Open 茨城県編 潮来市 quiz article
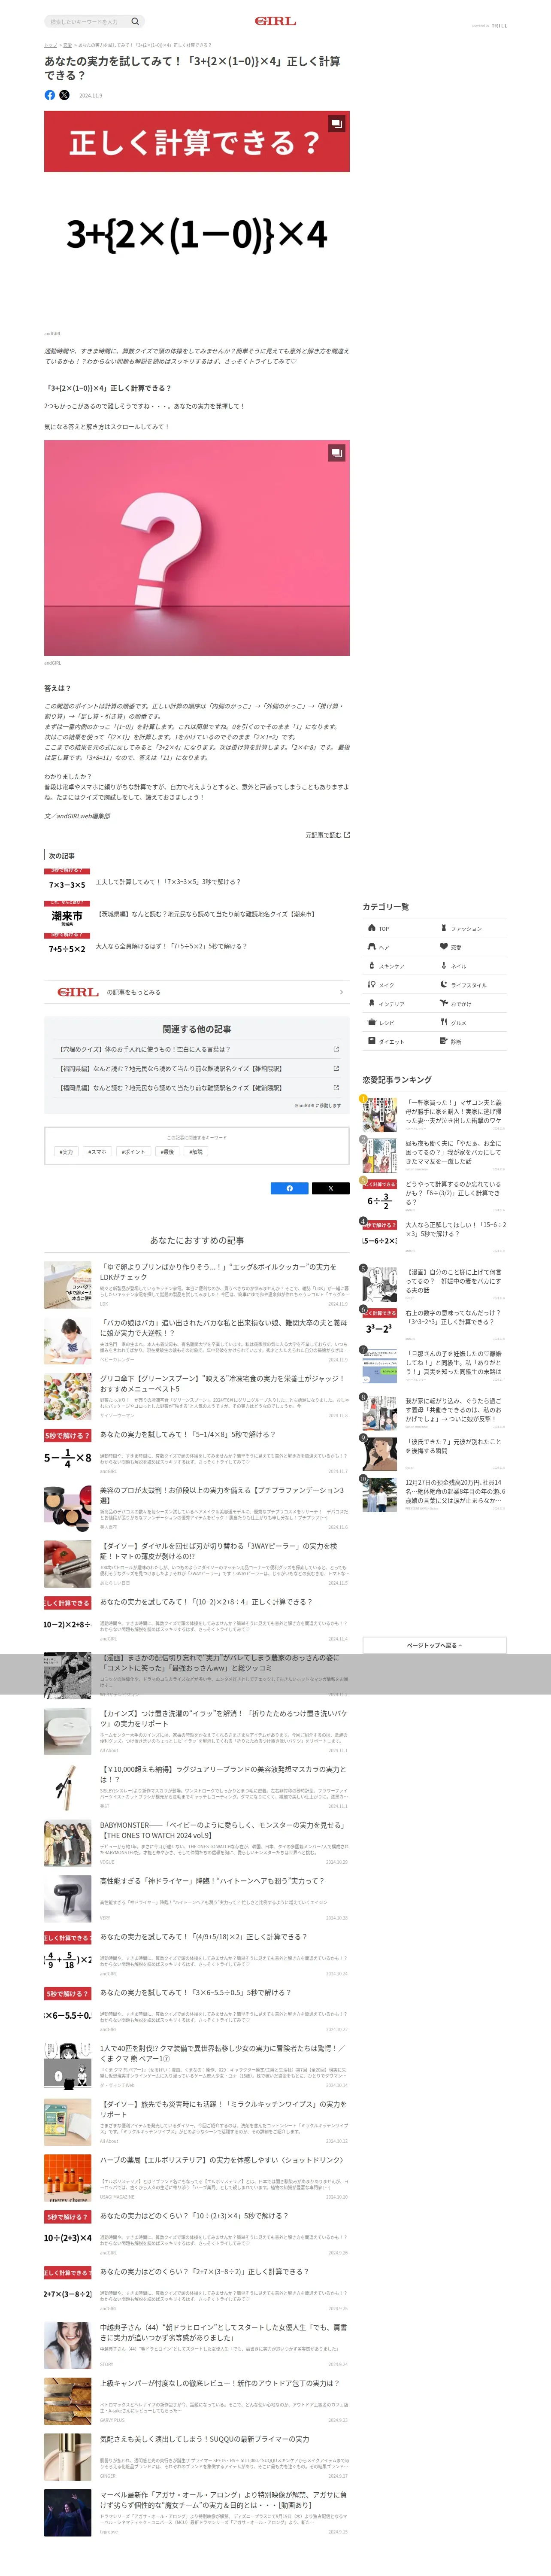 tap(207, 914)
